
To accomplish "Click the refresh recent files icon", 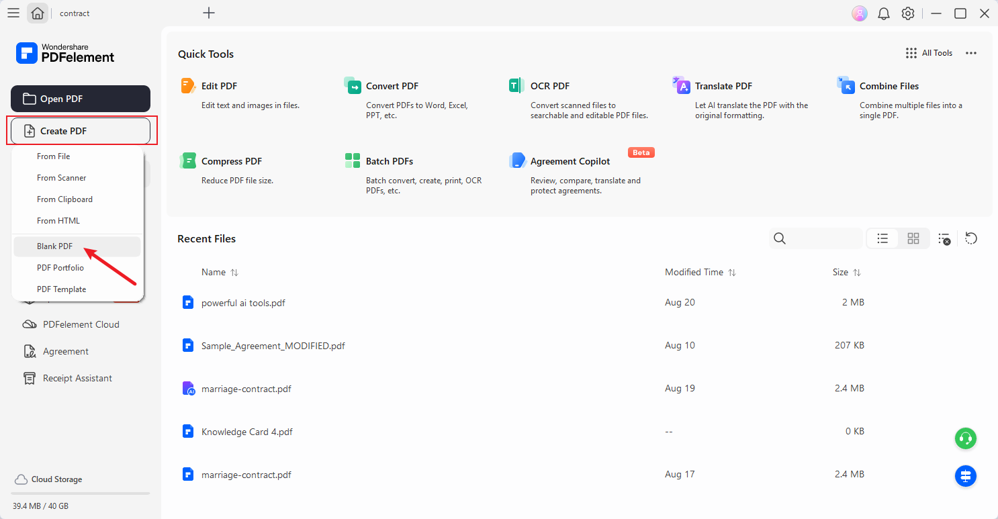I will pos(970,238).
